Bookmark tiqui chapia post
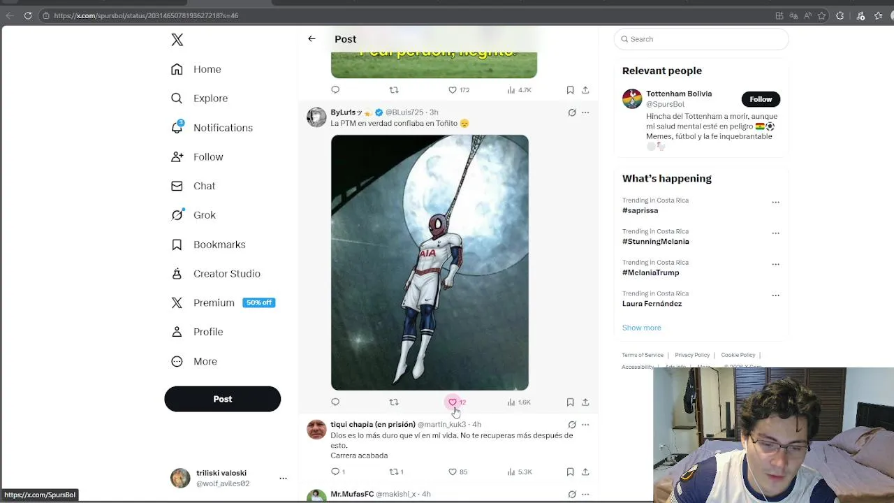Image resolution: width=894 pixels, height=503 pixels. click(x=570, y=472)
